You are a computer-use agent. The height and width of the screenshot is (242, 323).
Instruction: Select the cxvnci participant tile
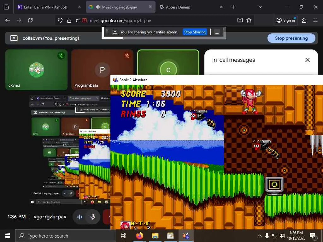[x=37, y=70]
